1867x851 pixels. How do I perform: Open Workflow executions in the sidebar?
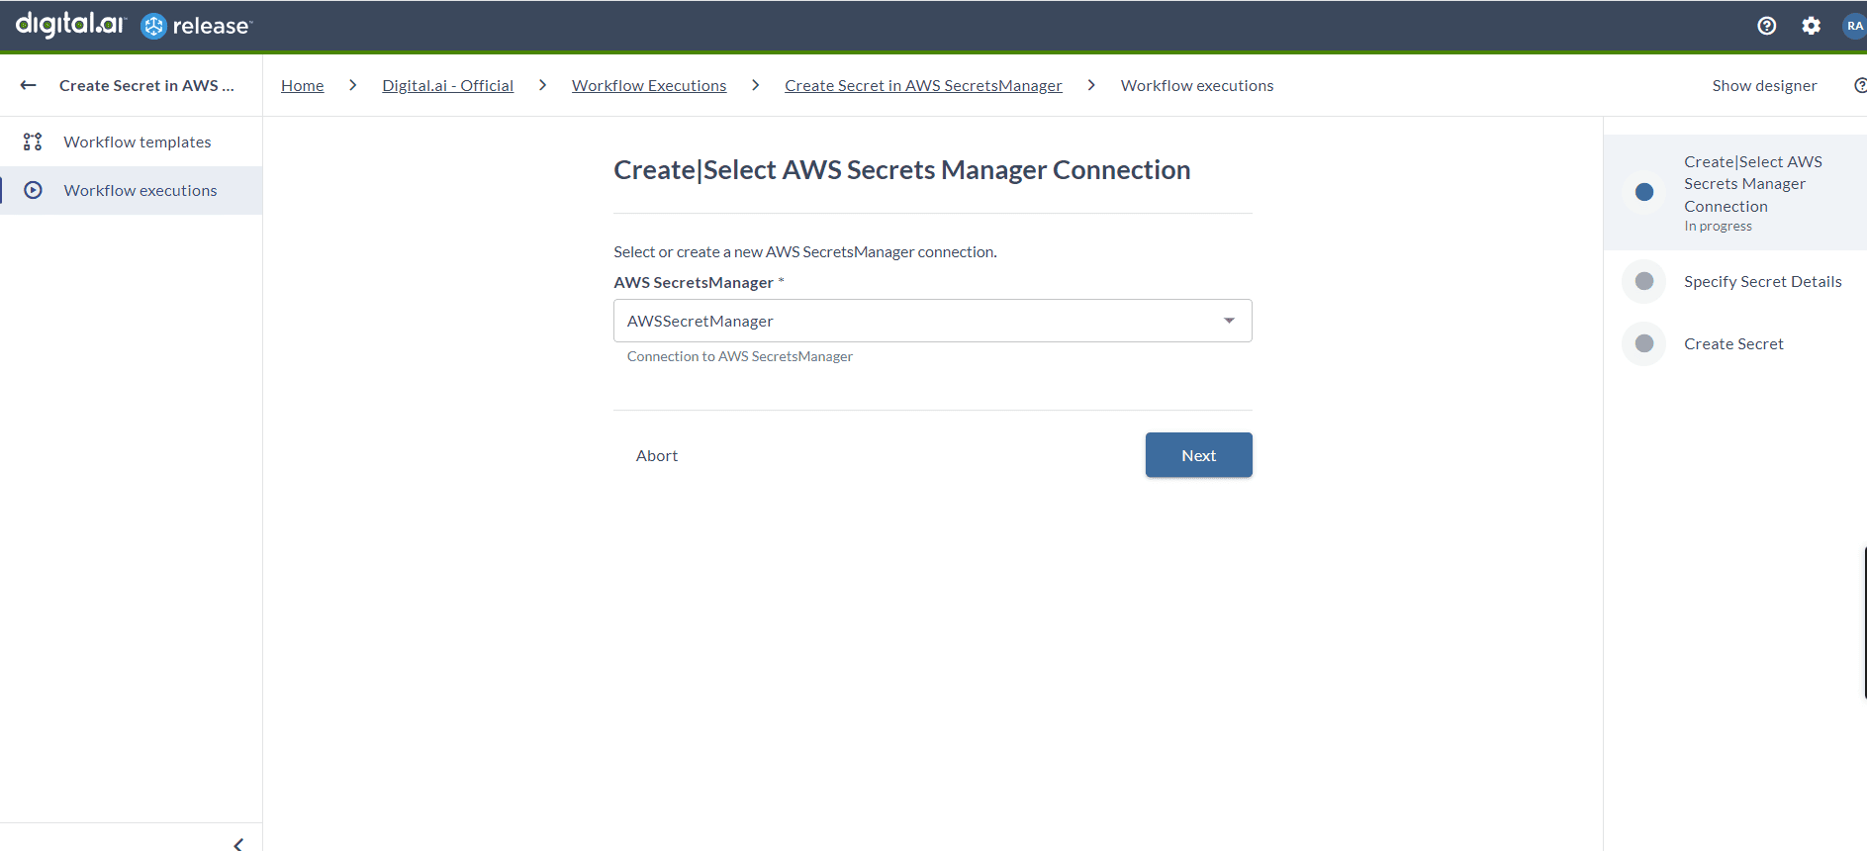pos(132,190)
